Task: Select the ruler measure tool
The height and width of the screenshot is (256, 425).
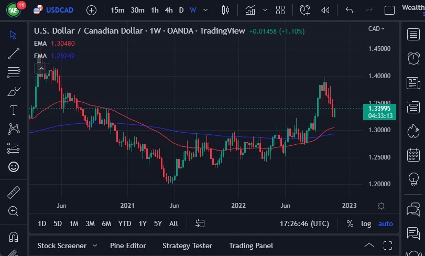Action: (14, 192)
